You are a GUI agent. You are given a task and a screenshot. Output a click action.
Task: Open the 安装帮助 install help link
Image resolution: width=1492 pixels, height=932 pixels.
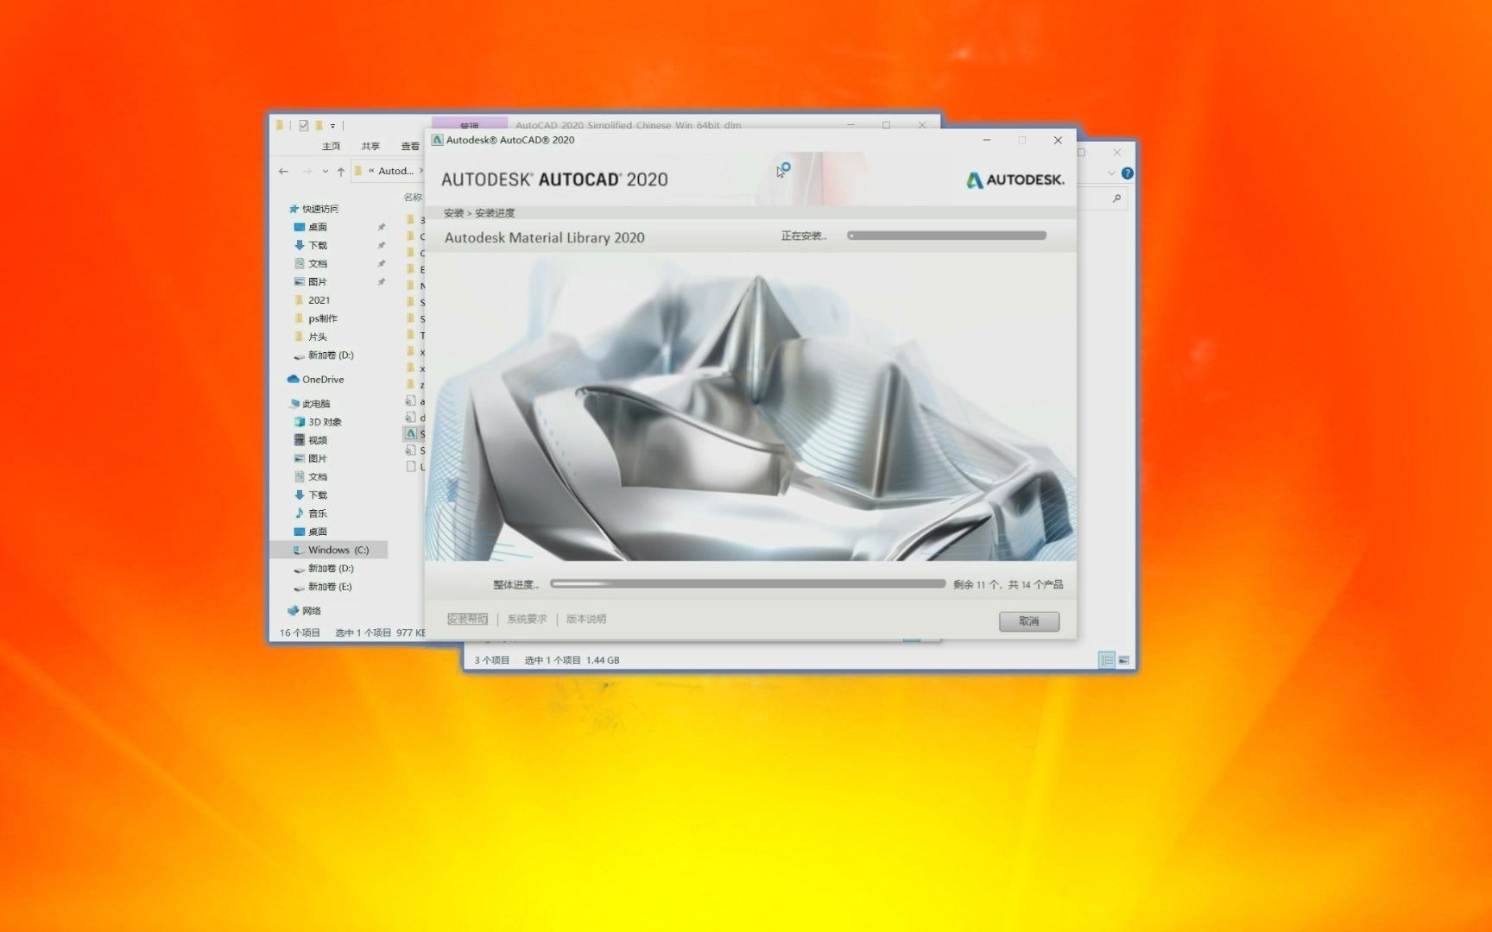[x=467, y=619]
